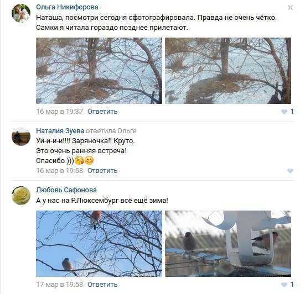This screenshot has height=294, width=305.
Task: Open timestamp 17 мар в 19:58
Action: pyautogui.click(x=60, y=285)
